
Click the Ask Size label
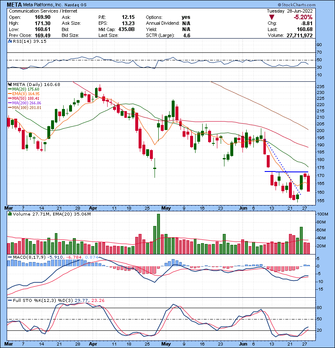click(71, 23)
